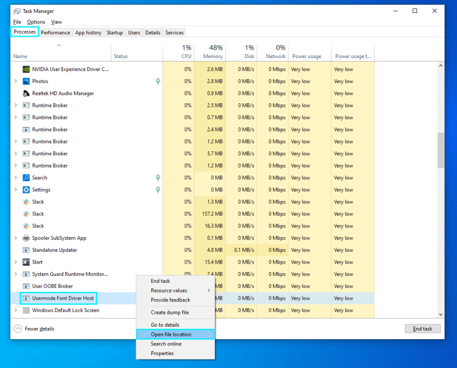Click the Standalone Updater process icon
This screenshot has height=368, width=457.
pos(25,250)
